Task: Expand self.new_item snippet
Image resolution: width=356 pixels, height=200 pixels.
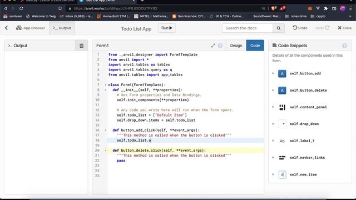Action: [x=273, y=174]
